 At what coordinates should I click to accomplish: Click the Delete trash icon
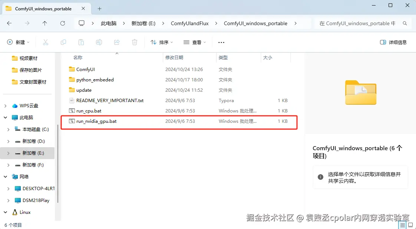click(x=135, y=42)
